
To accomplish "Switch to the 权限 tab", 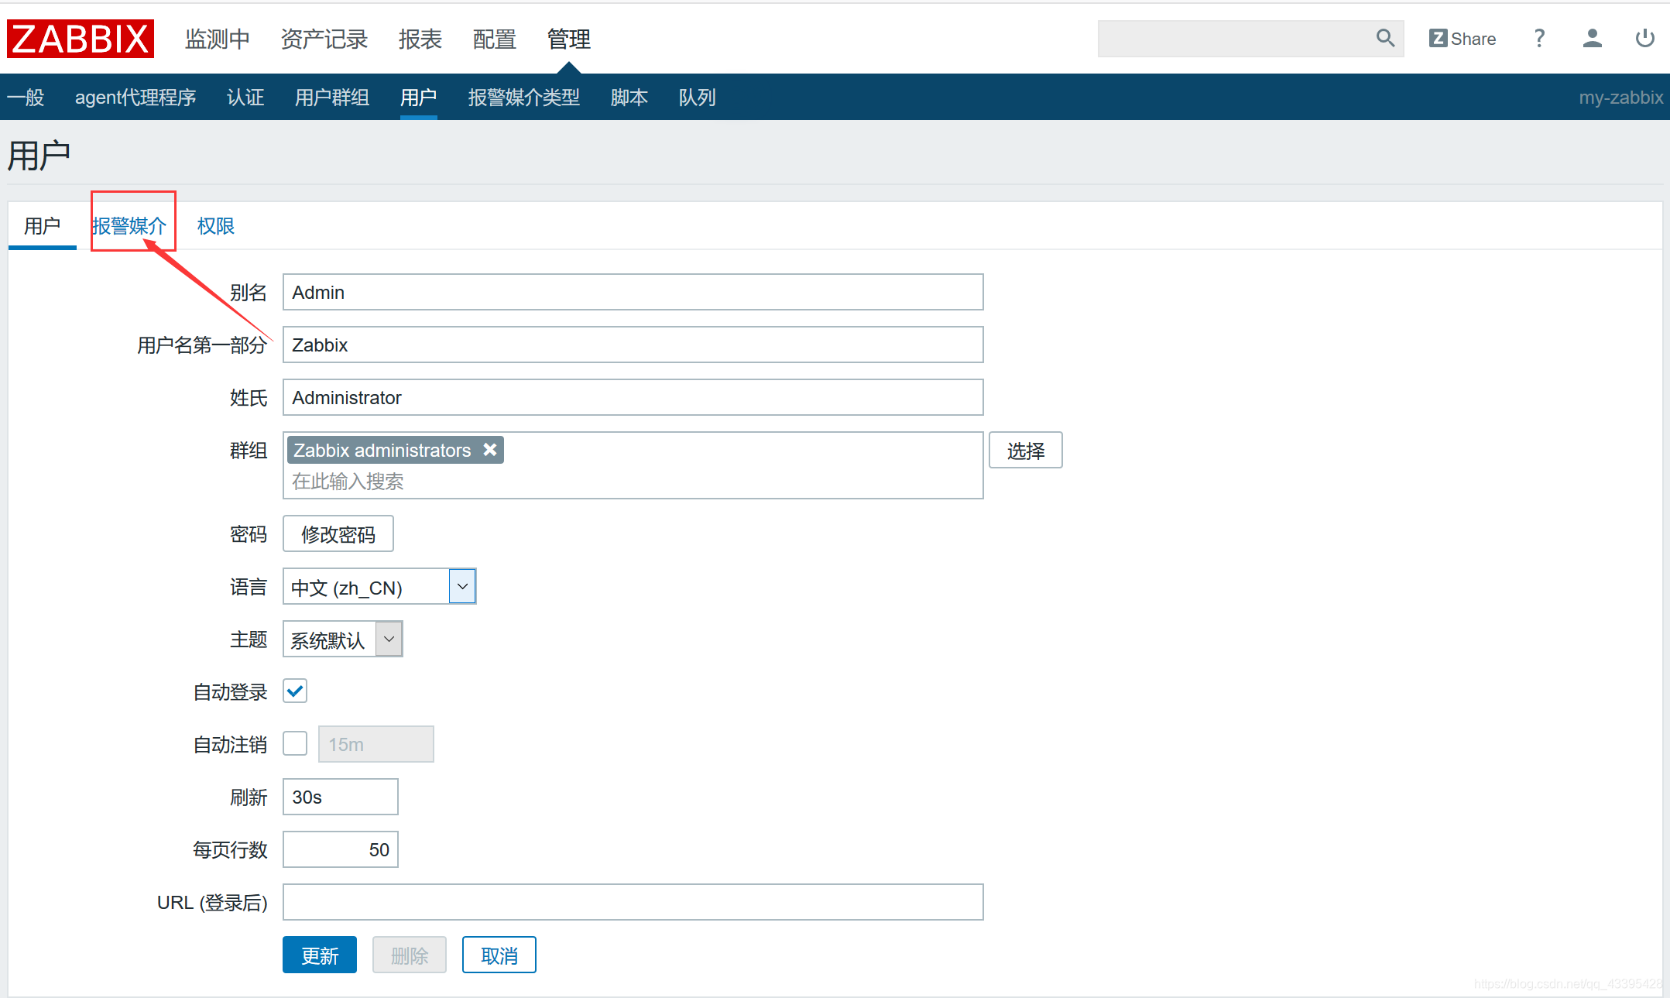I will tap(216, 226).
